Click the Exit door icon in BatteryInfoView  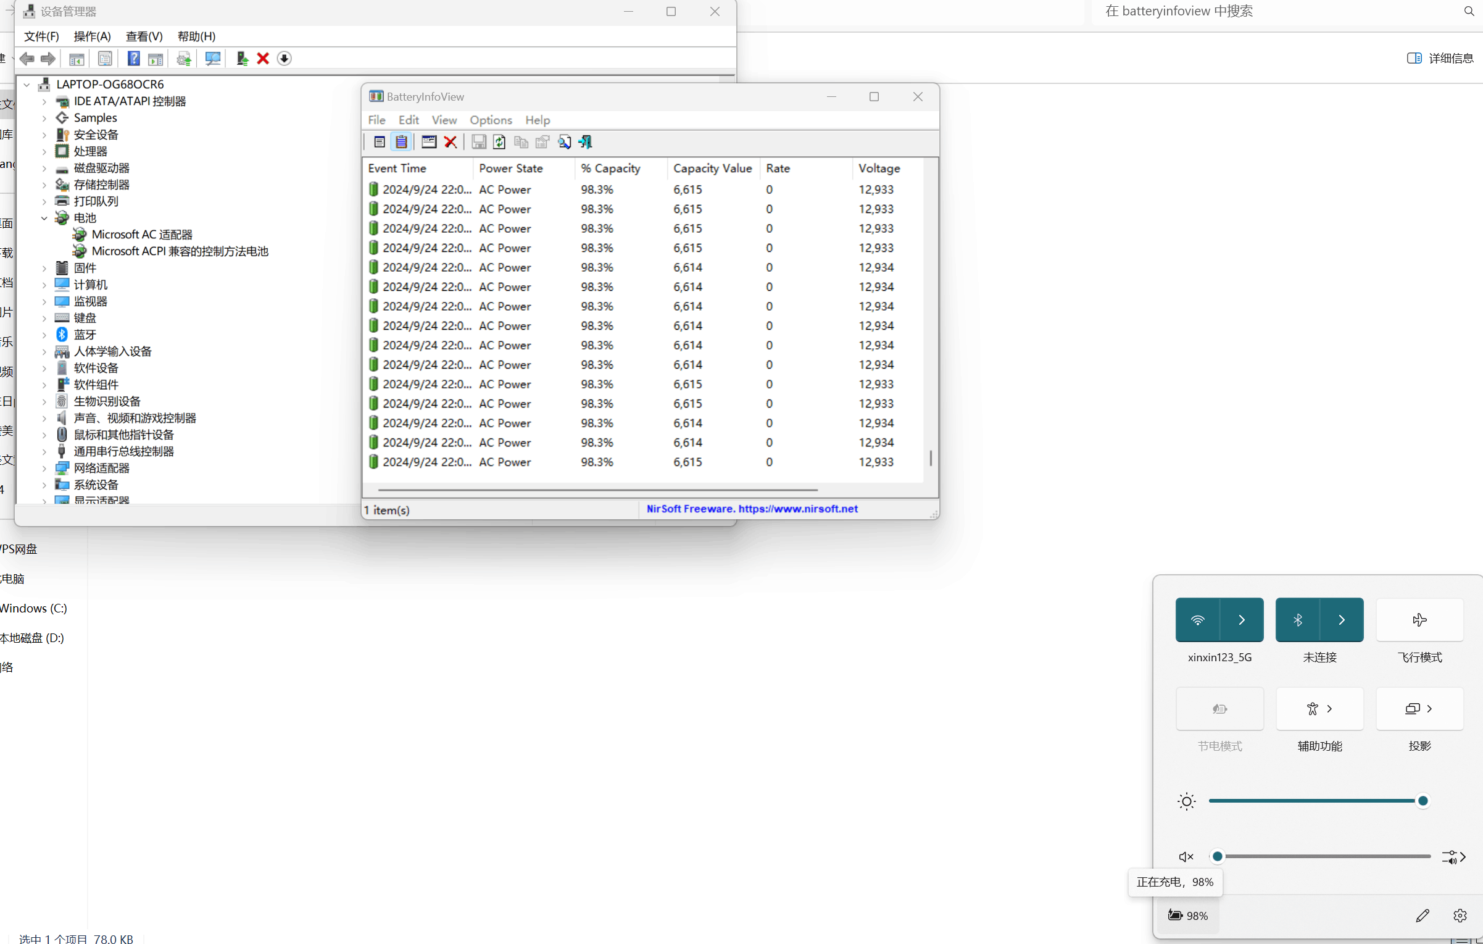point(585,142)
